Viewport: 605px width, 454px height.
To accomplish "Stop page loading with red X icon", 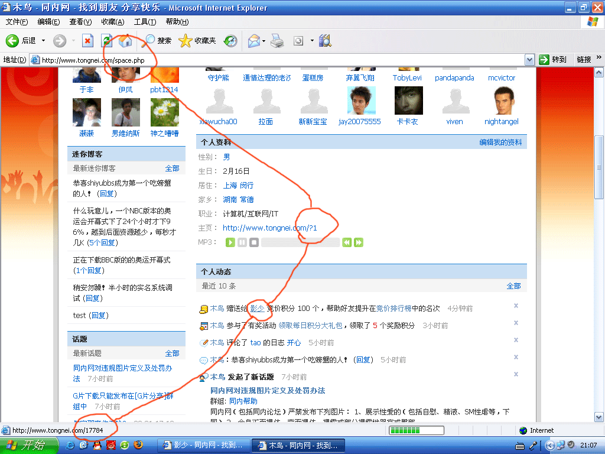I will click(x=87, y=41).
